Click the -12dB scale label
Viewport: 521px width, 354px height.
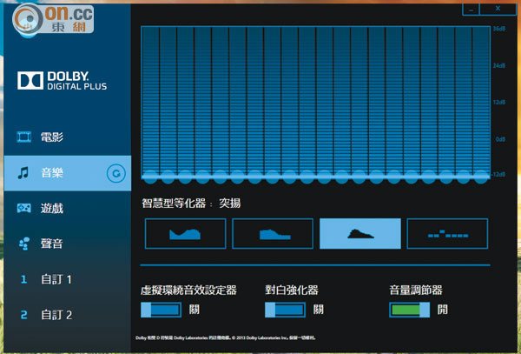coord(498,174)
